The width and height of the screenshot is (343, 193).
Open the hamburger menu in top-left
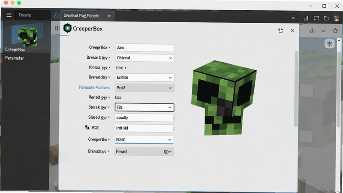tap(9, 15)
